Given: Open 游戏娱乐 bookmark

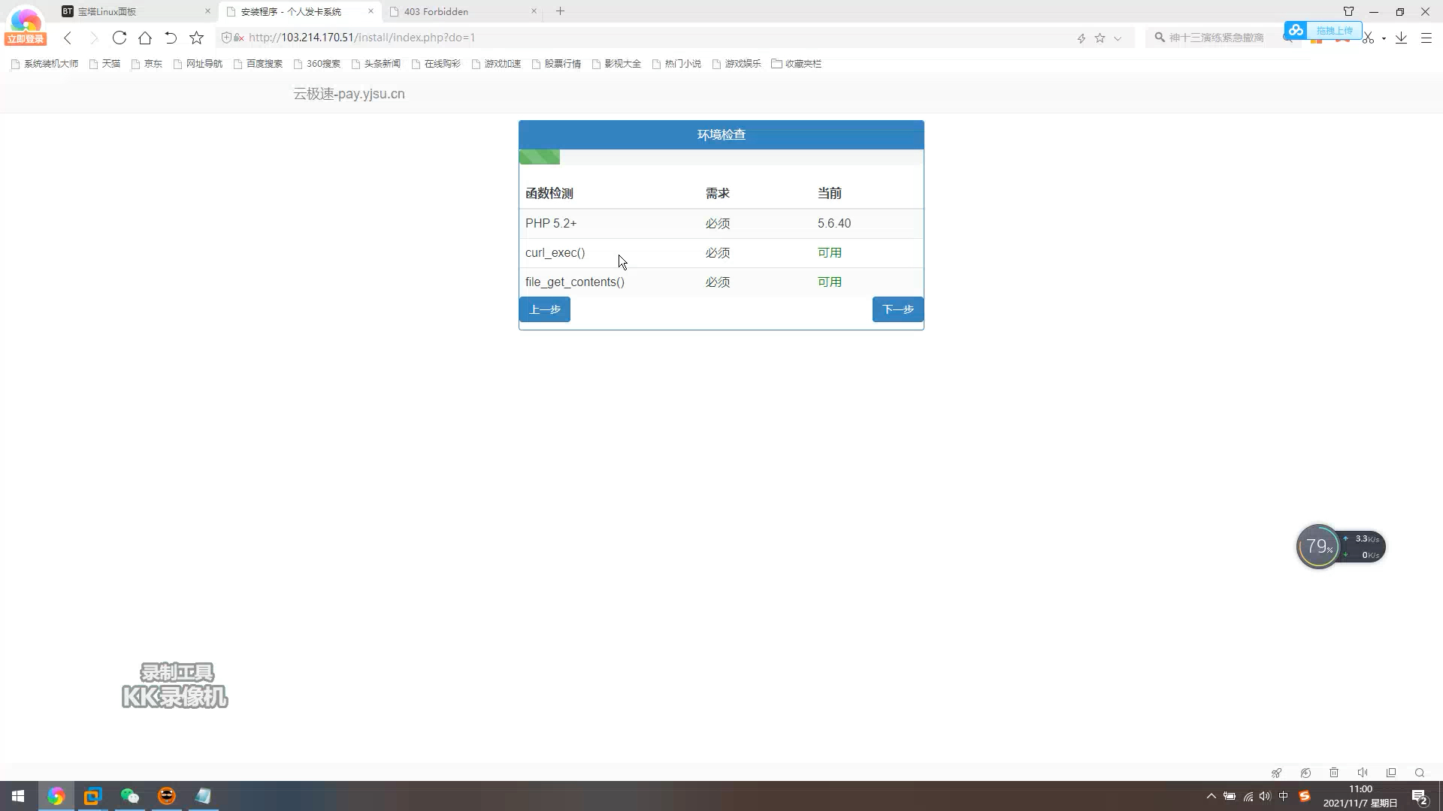Looking at the screenshot, I should point(737,64).
